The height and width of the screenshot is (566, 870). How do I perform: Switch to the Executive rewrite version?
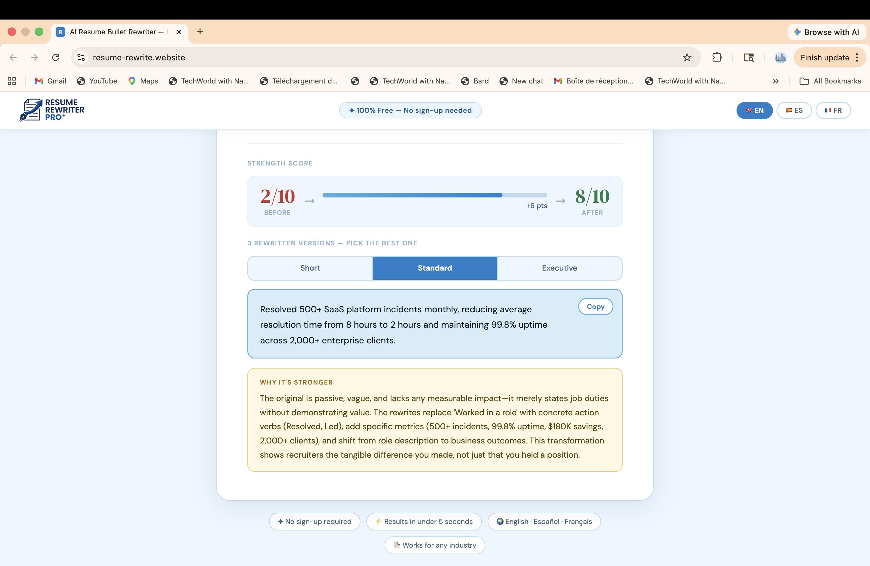click(x=559, y=268)
